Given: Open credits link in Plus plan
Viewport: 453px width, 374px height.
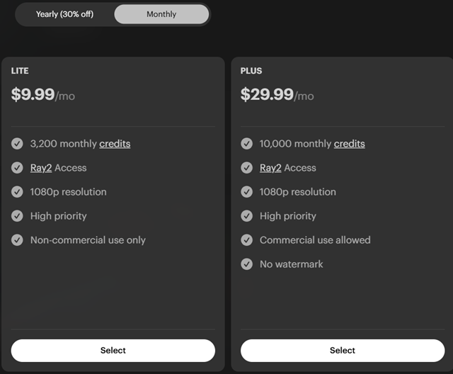Looking at the screenshot, I should pyautogui.click(x=349, y=144).
